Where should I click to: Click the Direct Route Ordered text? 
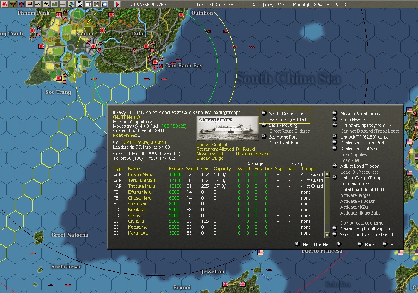click(290, 131)
